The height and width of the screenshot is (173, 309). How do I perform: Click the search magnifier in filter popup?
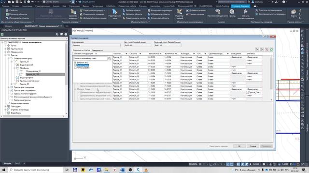click(110, 59)
